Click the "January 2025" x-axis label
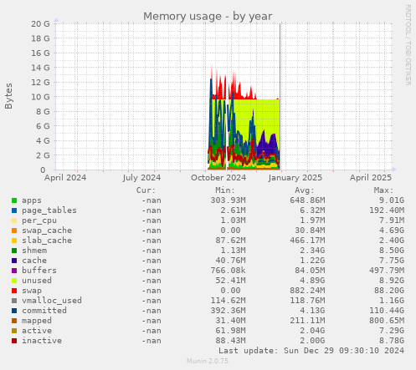416x370 pixels. pyautogui.click(x=295, y=178)
